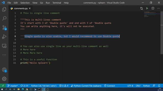Open Microsoft Edge from taskbar
This screenshot has width=163, height=91.
(23, 89)
